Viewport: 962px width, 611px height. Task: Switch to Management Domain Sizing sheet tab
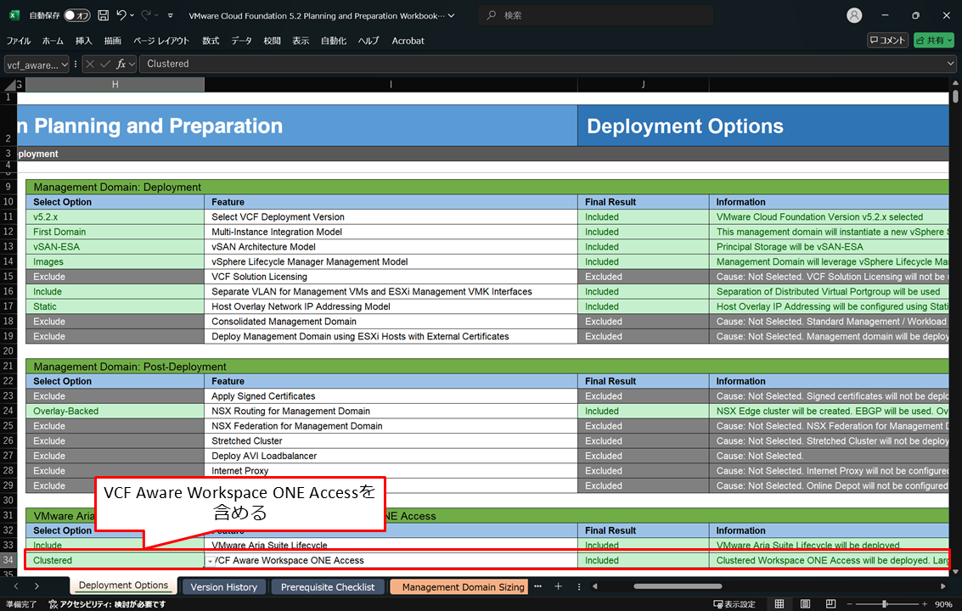click(458, 587)
